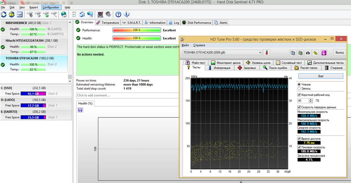This screenshot has width=351, height=183.
Task: Select the Hitachi HTS543232A7A384 disk entry
Action: (x=34, y=46)
